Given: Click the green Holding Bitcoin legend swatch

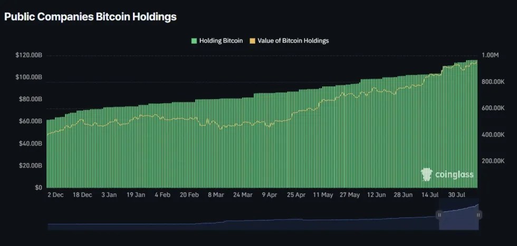Looking at the screenshot, I should pos(194,41).
